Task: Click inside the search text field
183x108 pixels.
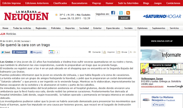Action: (107, 18)
